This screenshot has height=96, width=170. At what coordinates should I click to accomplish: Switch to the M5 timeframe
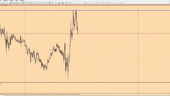pyautogui.click(x=103, y=3)
